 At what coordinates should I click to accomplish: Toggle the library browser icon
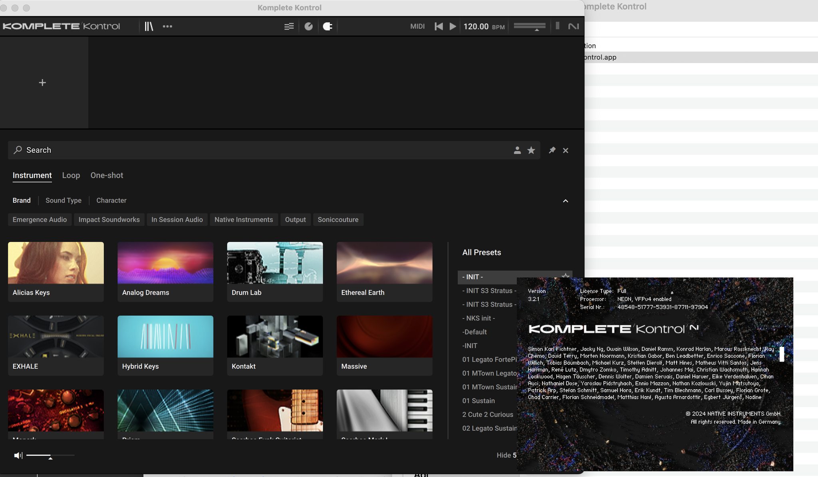click(x=149, y=26)
